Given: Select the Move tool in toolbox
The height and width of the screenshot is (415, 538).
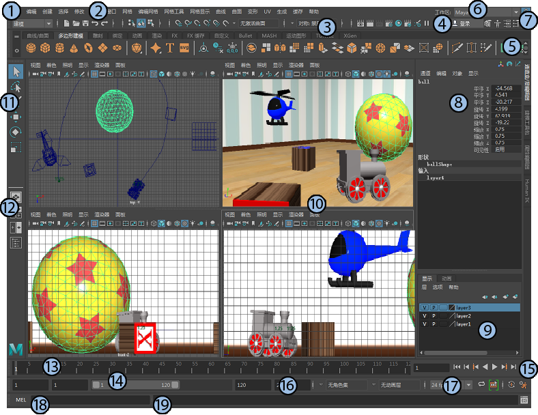Looking at the screenshot, I should point(16,117).
